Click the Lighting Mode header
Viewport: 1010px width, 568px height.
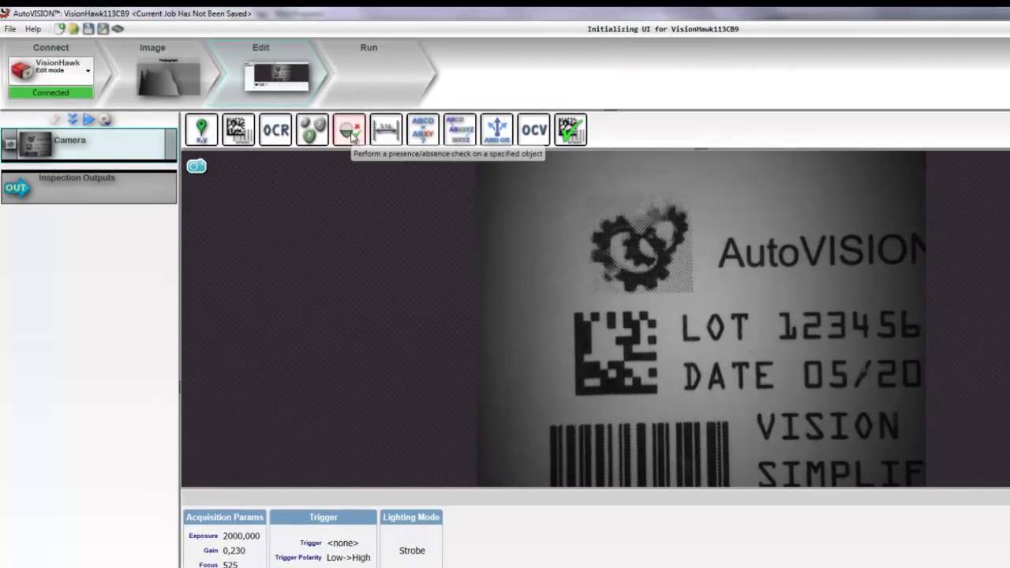(411, 517)
